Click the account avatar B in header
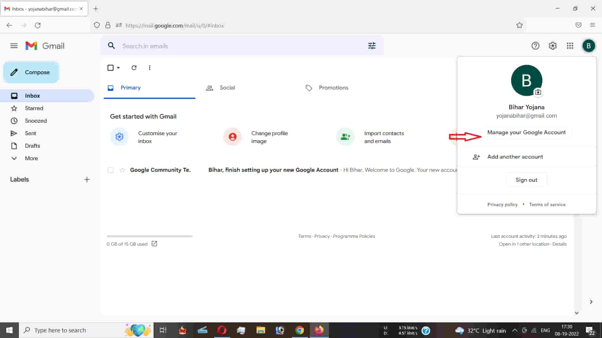 pos(589,46)
